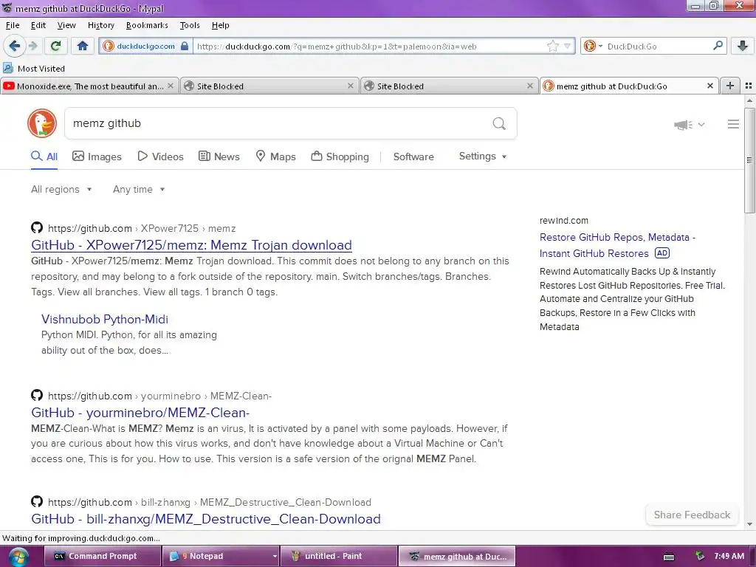This screenshot has height=567, width=756.
Task: Expand the All regions filter
Action: [x=61, y=190]
